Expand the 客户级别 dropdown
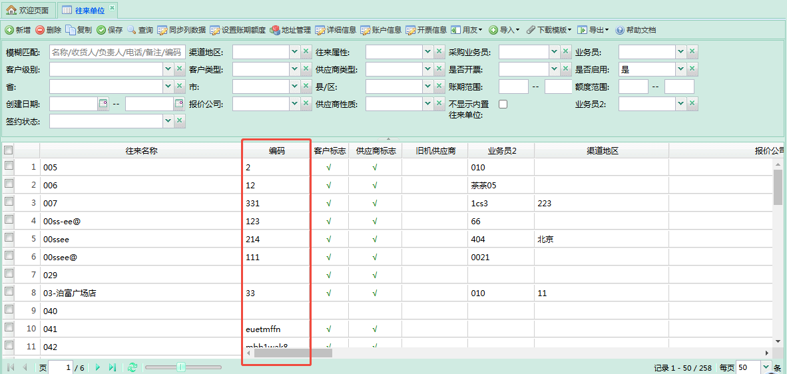 [168, 69]
